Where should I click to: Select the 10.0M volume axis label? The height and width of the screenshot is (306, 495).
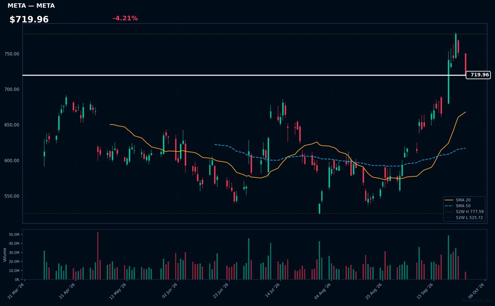click(x=14, y=271)
